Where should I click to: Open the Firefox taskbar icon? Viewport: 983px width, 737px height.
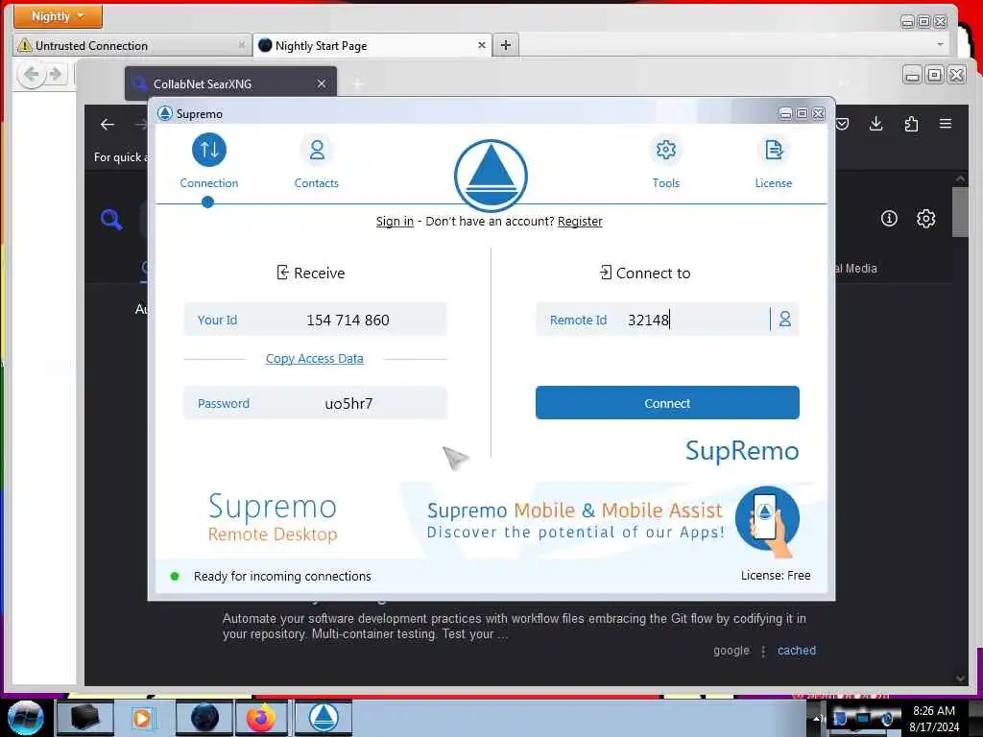[261, 718]
